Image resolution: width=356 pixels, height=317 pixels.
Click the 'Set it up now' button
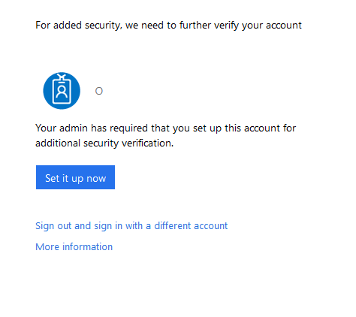pos(75,177)
